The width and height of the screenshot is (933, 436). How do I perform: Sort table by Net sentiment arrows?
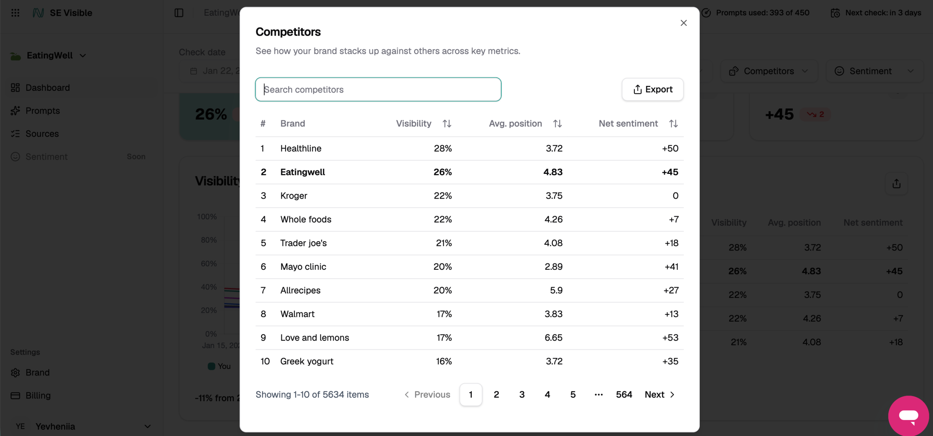[x=673, y=124]
